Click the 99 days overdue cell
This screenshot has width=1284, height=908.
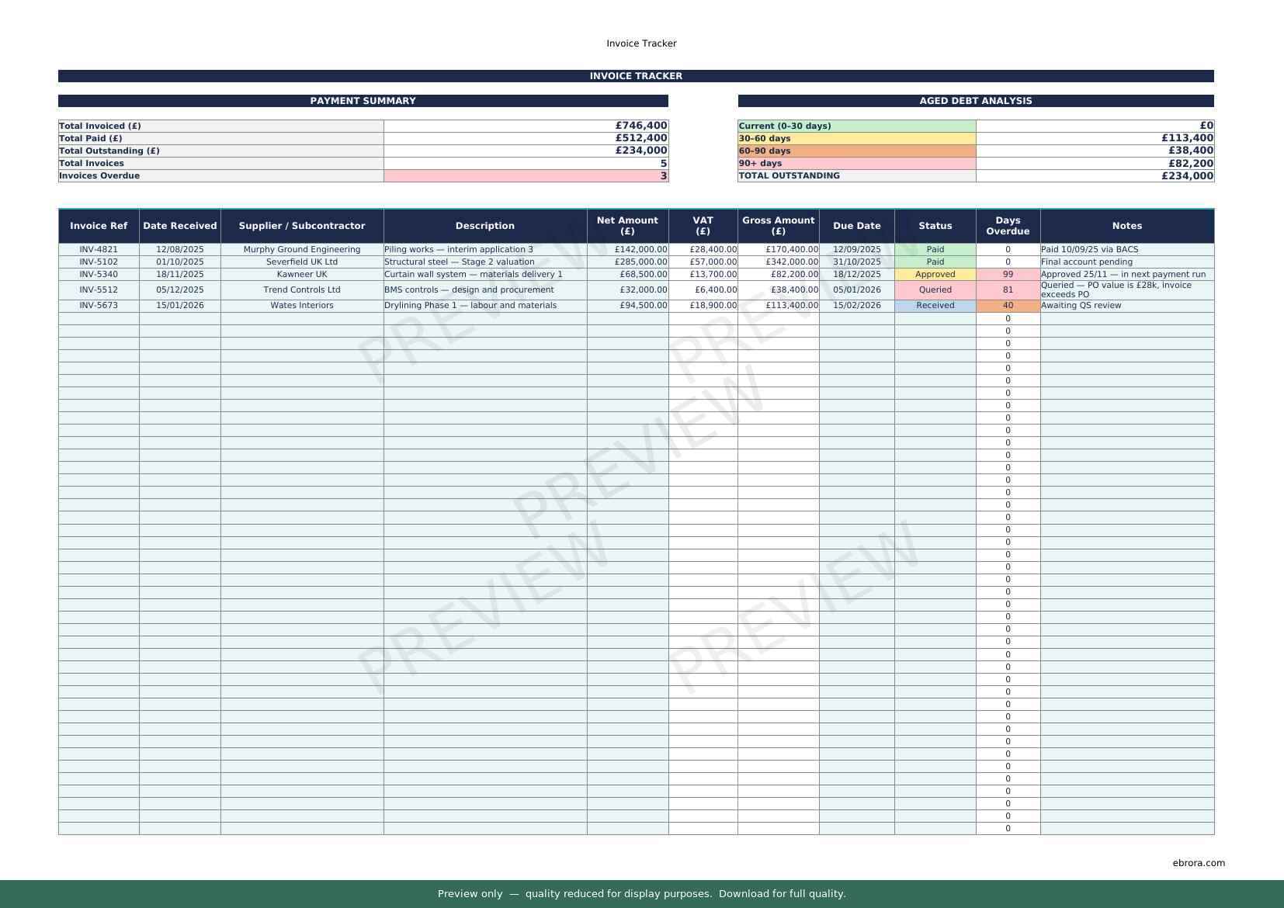tap(1007, 274)
